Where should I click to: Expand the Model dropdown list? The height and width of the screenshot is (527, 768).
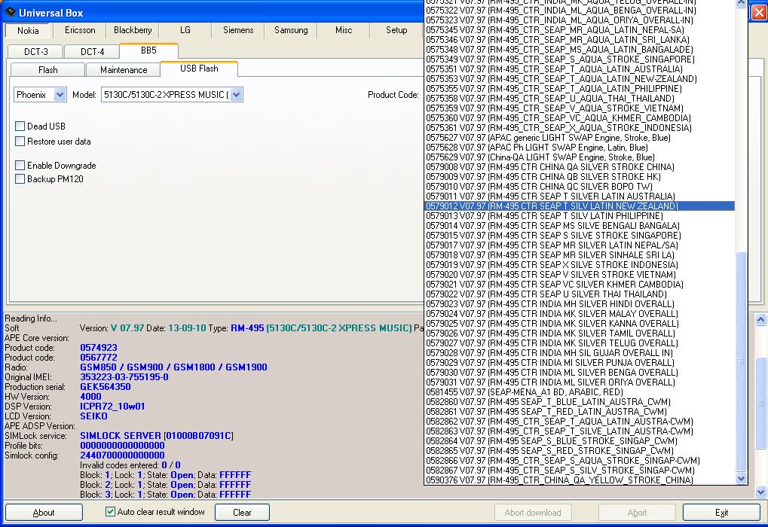[236, 95]
